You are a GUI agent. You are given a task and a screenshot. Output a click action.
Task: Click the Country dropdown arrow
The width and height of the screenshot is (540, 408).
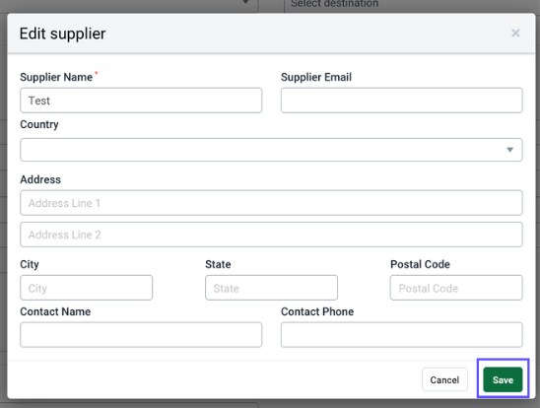point(510,150)
